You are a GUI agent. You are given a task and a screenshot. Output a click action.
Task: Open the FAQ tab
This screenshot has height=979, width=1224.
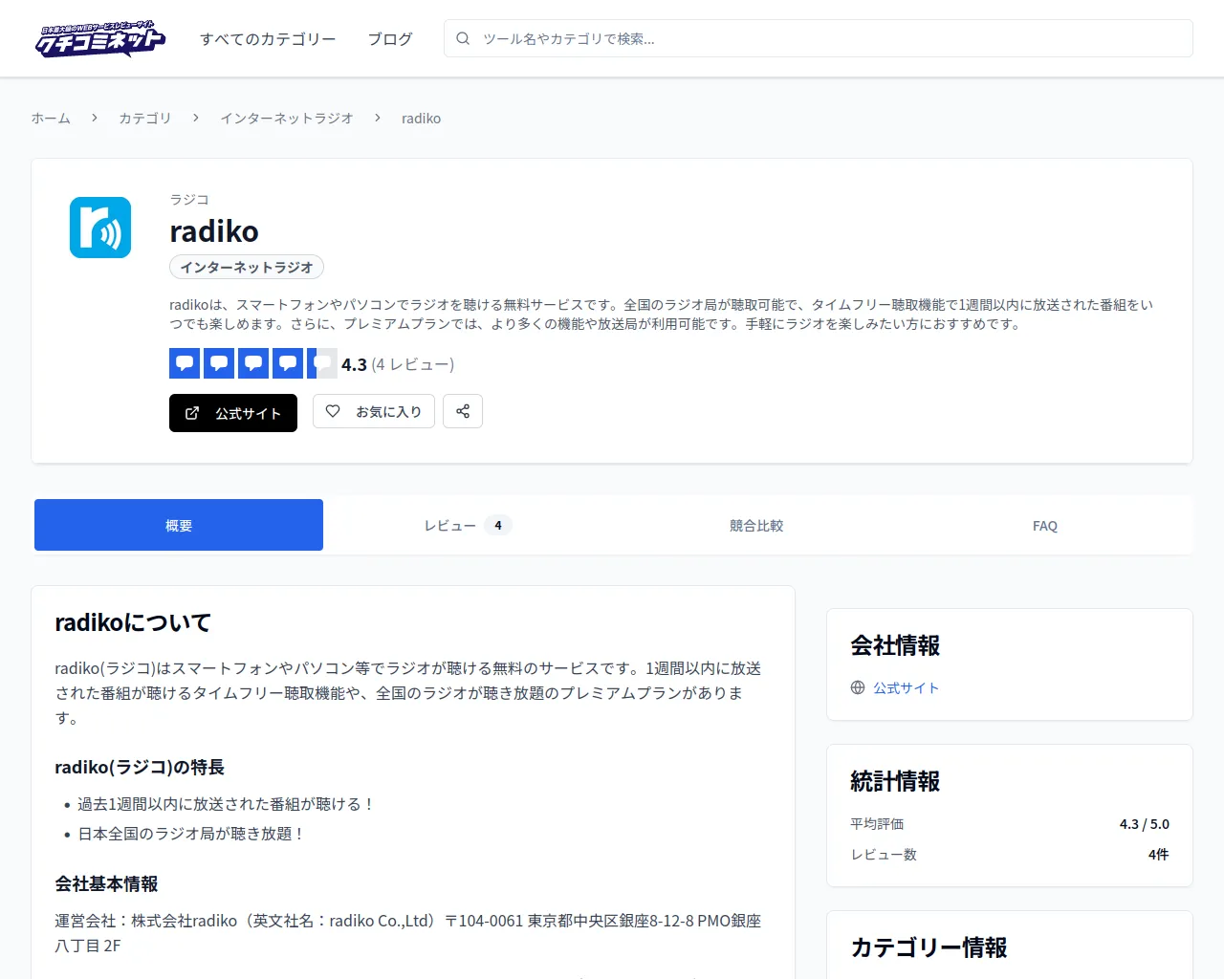pyautogui.click(x=1045, y=525)
